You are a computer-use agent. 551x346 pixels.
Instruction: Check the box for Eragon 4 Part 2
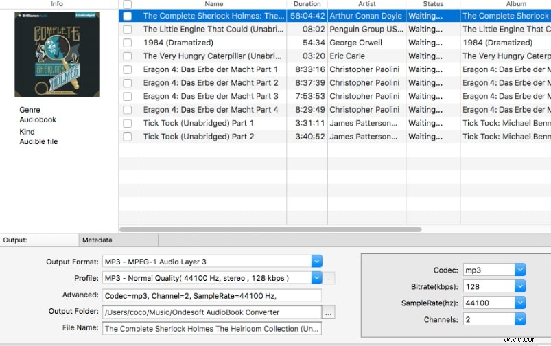[x=128, y=83]
